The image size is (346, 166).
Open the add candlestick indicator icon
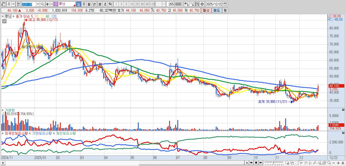[x=186, y=4]
